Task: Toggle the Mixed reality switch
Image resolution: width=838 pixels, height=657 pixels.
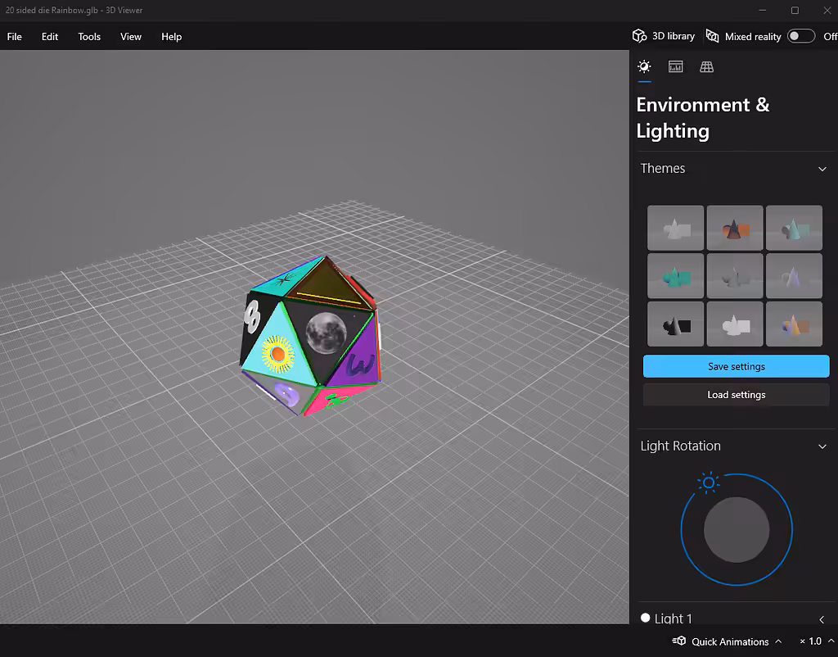Action: point(800,36)
